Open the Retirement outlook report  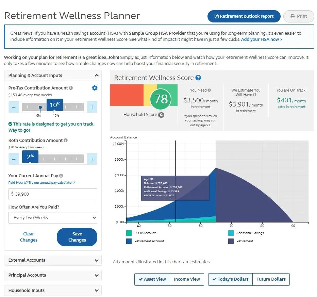point(244,16)
